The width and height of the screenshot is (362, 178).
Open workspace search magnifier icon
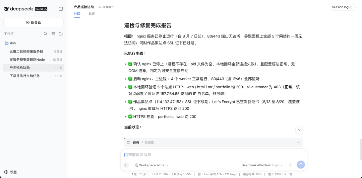tap(46, 34)
